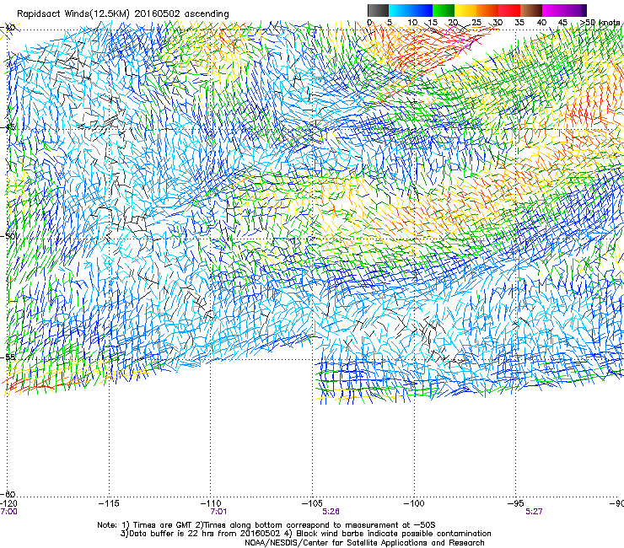This screenshot has width=624, height=548.
Task: Click the longitude label '-110'
Action: tap(210, 503)
